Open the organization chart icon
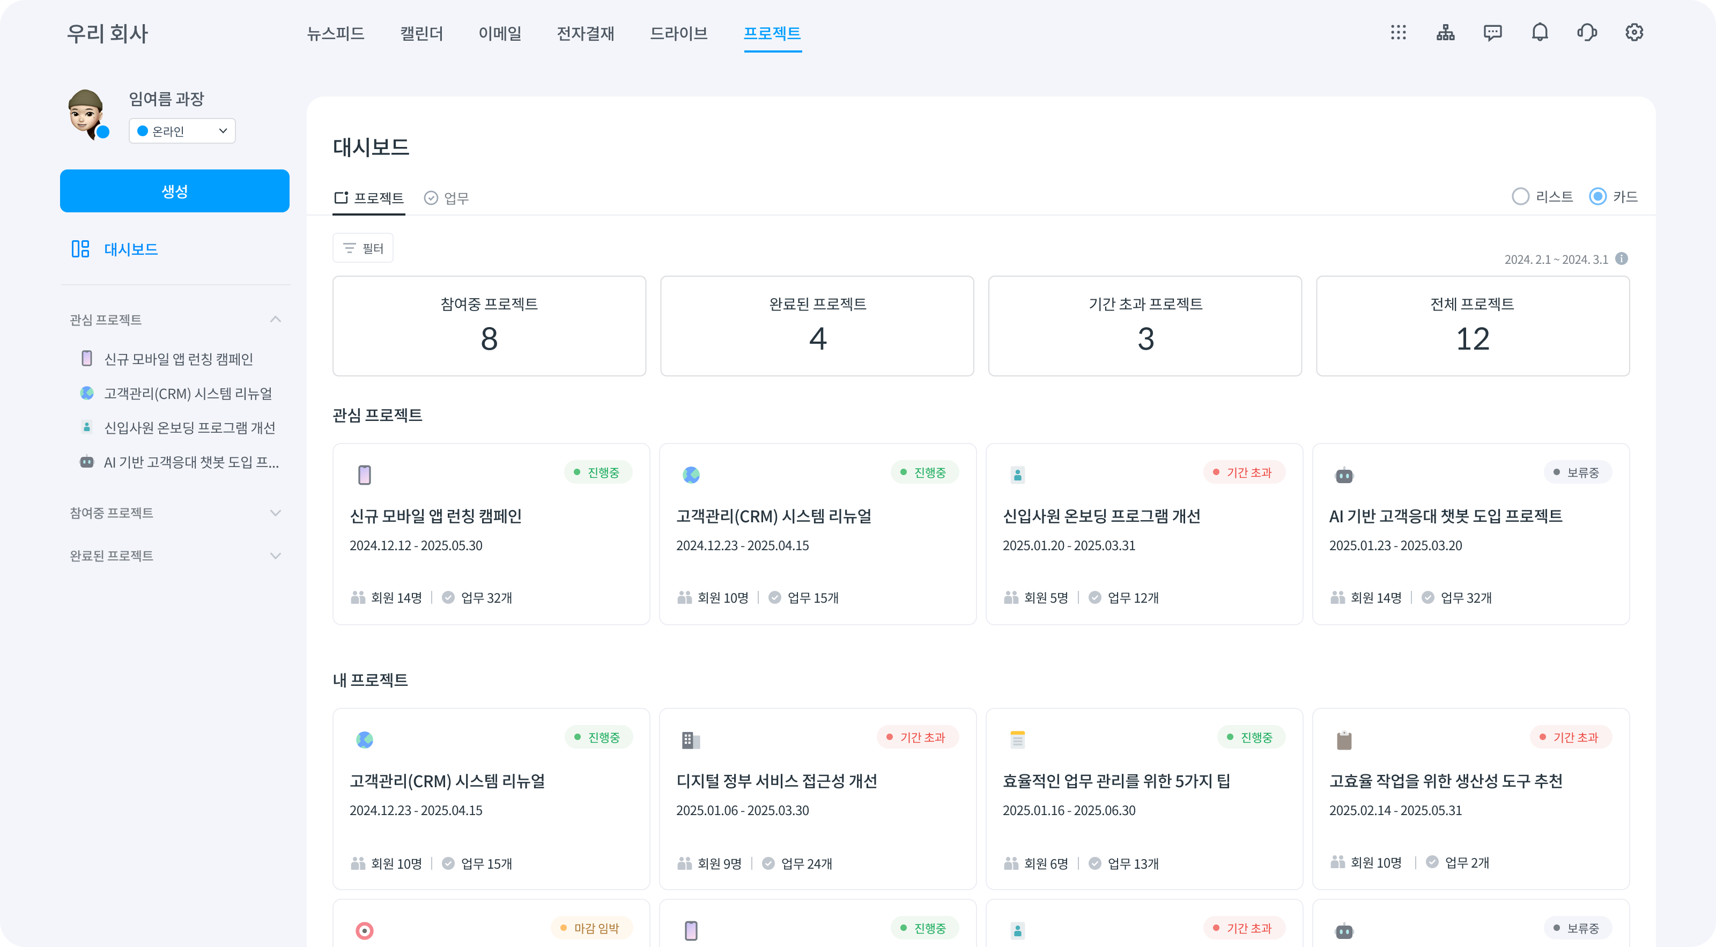 (1446, 33)
